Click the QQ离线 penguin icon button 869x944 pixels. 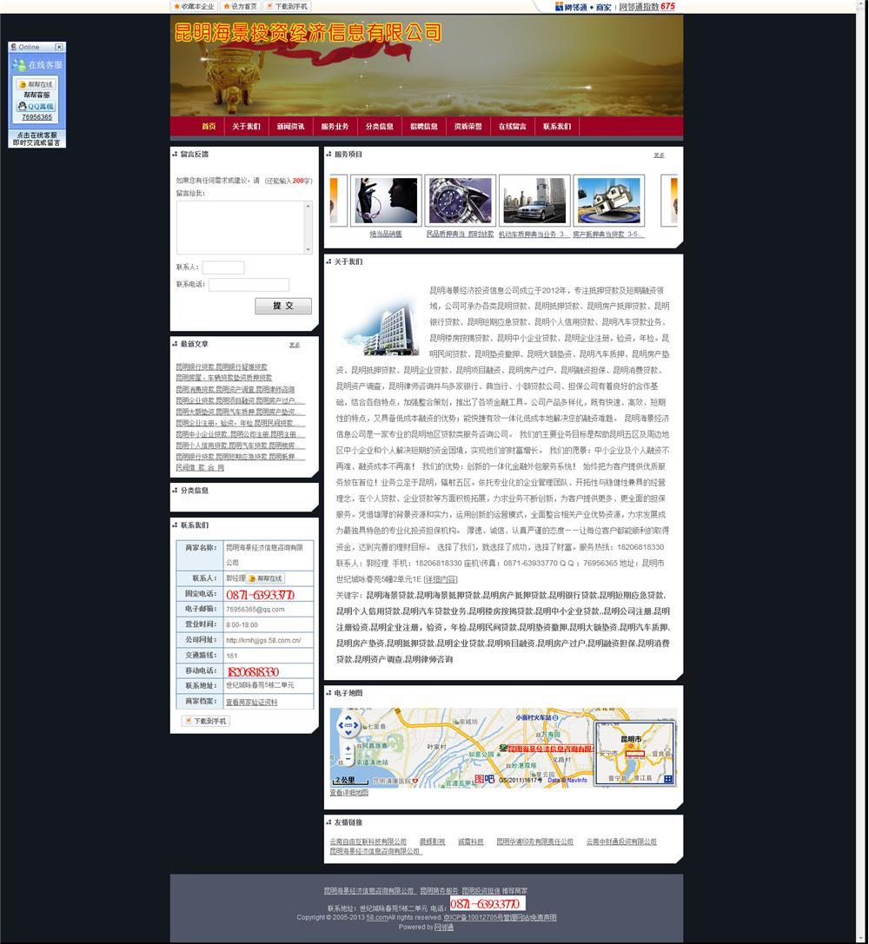[x=36, y=106]
